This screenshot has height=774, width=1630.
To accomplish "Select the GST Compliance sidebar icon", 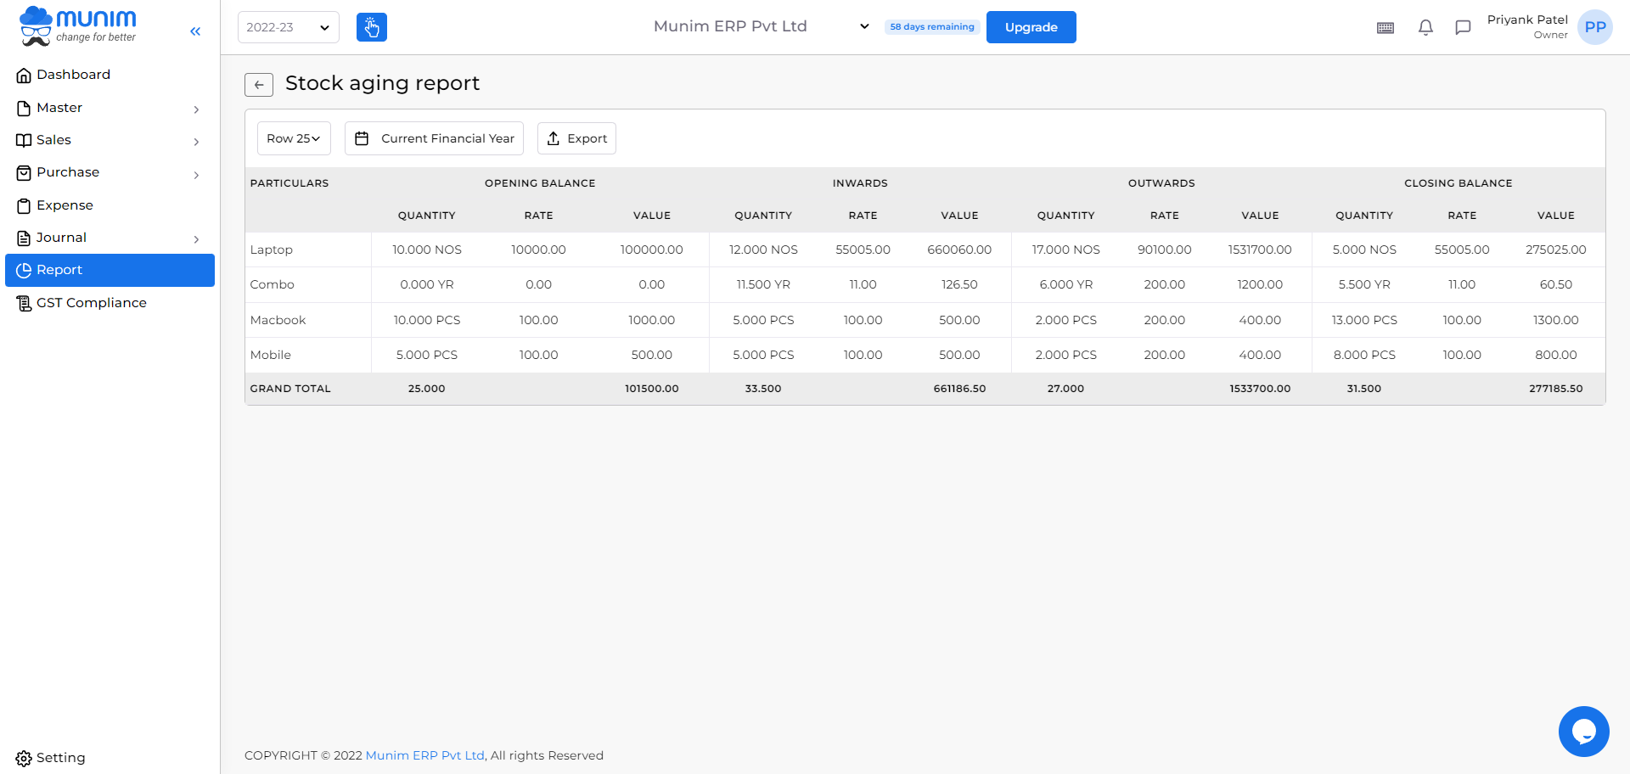I will [23, 302].
